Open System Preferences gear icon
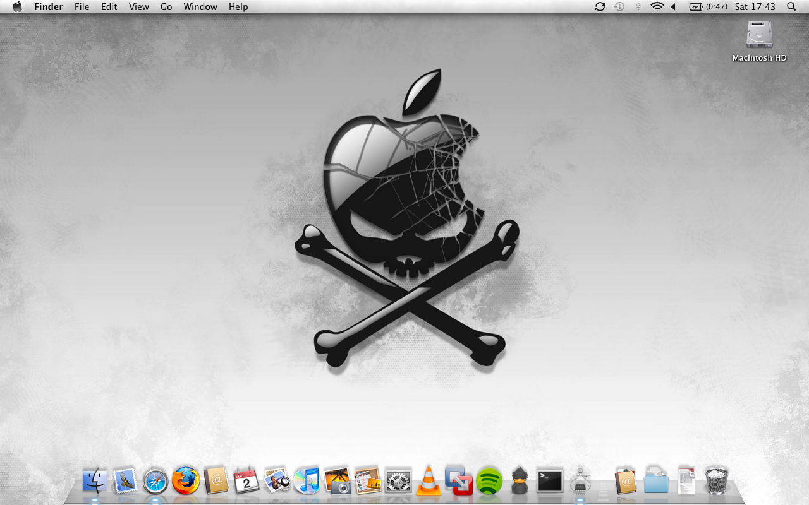The width and height of the screenshot is (809, 505). pos(398,482)
